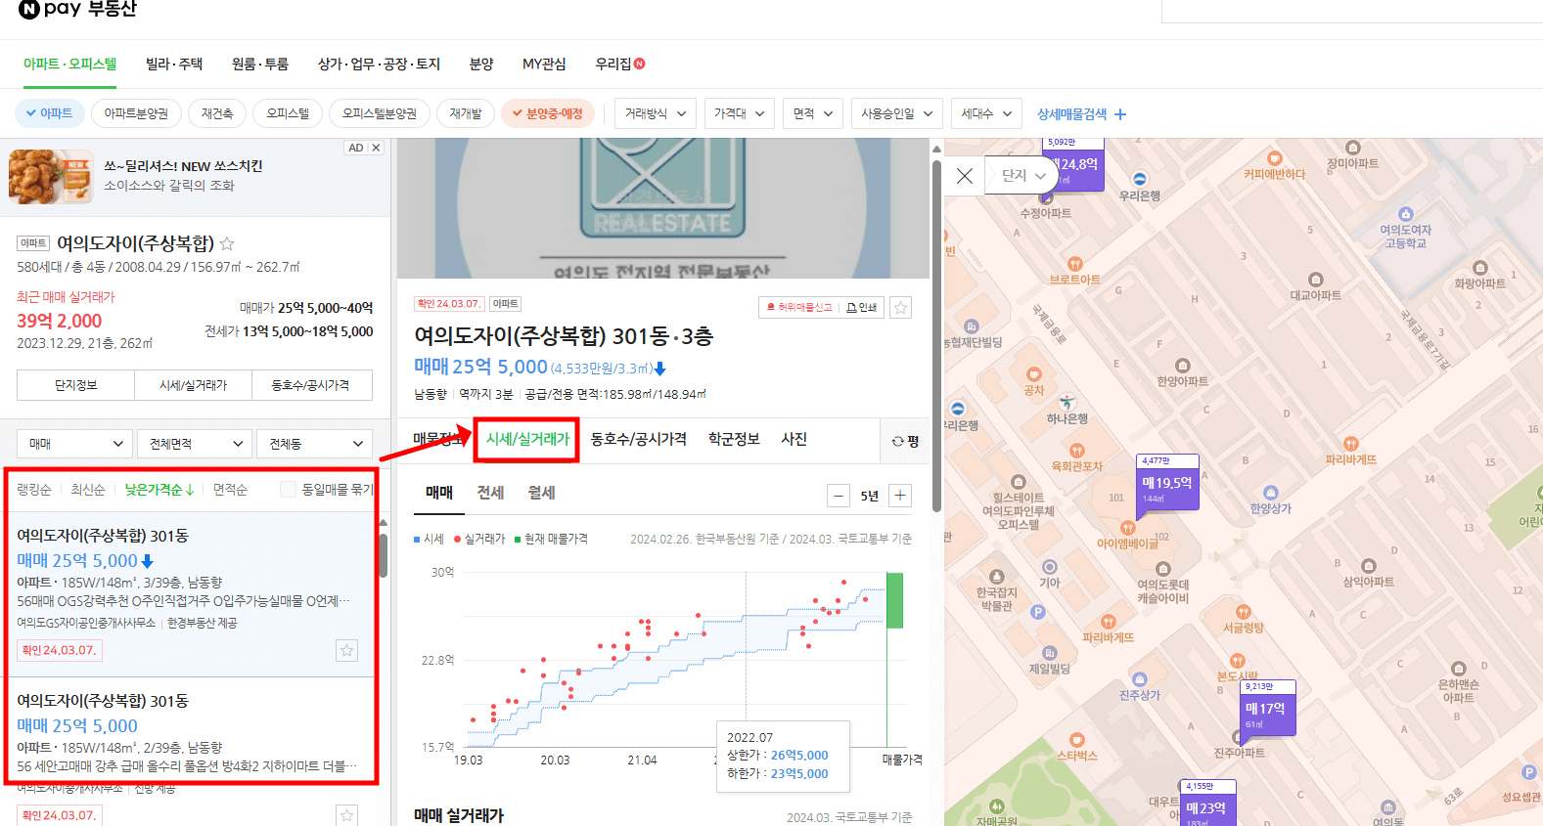Star the detail panel listing 301동·3층
This screenshot has width=1543, height=826.
pos(901,307)
